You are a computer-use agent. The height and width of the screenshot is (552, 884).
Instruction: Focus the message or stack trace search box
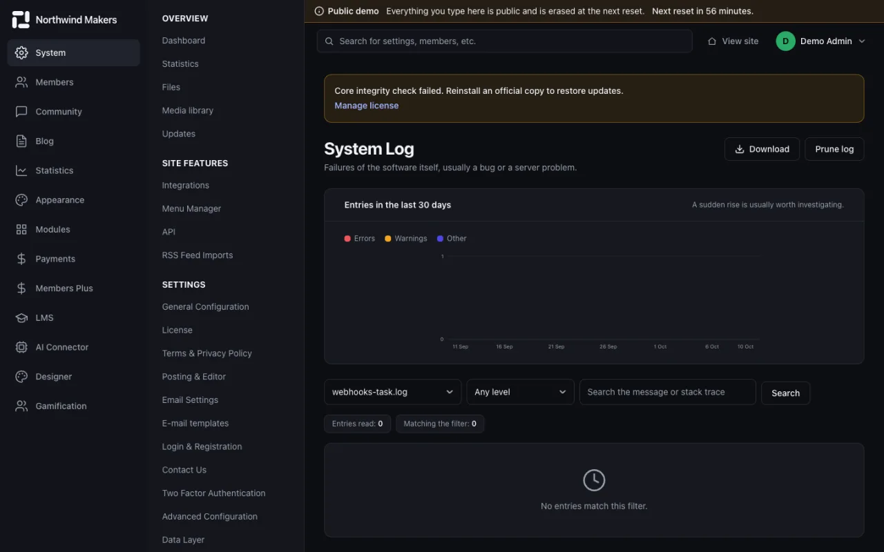pos(668,392)
